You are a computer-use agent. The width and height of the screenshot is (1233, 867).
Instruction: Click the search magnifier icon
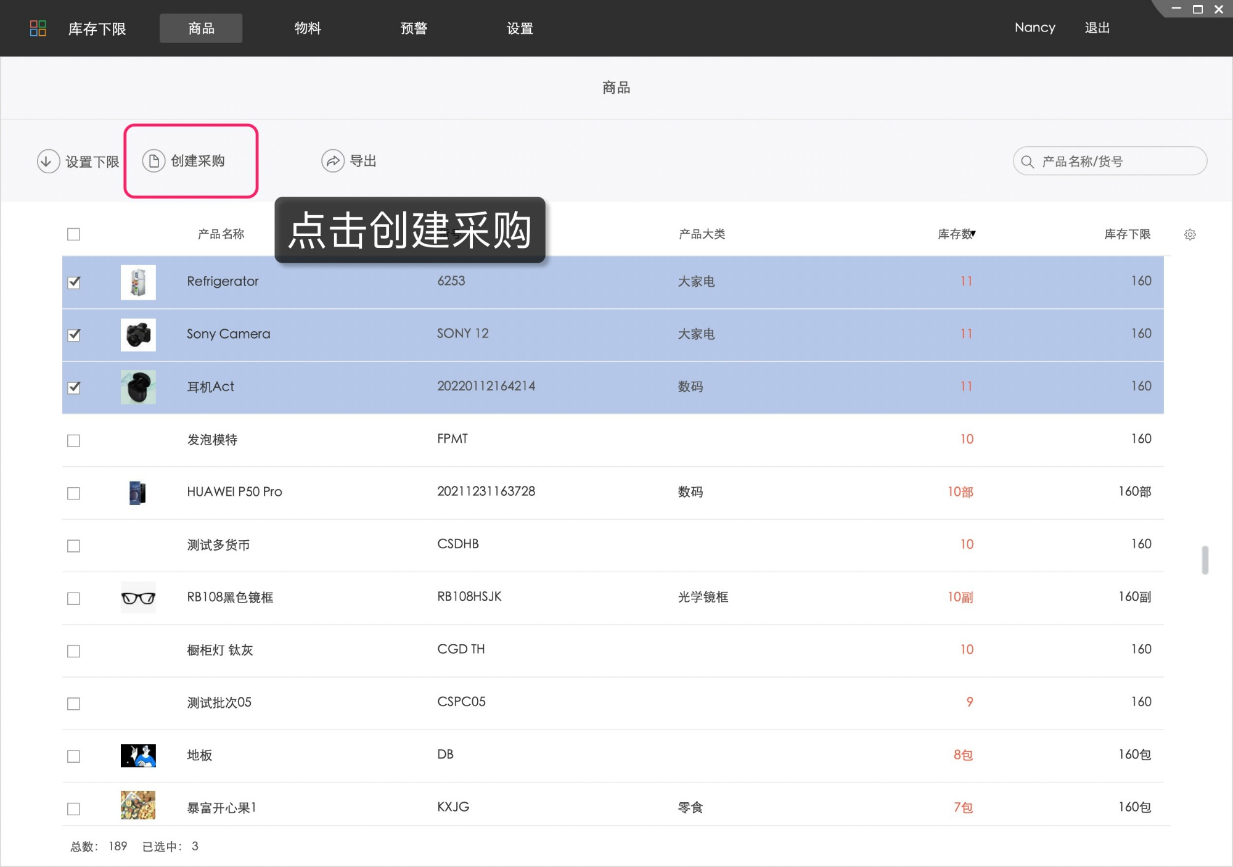coord(1027,162)
